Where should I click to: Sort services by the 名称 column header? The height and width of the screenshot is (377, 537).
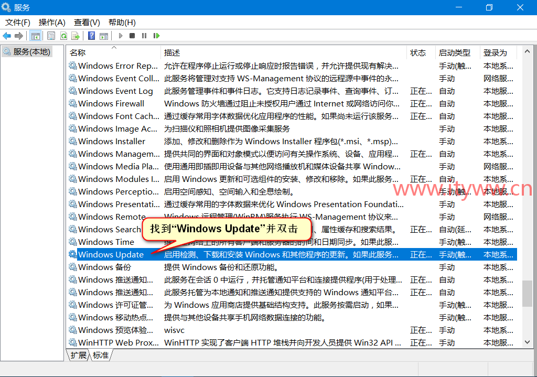113,52
